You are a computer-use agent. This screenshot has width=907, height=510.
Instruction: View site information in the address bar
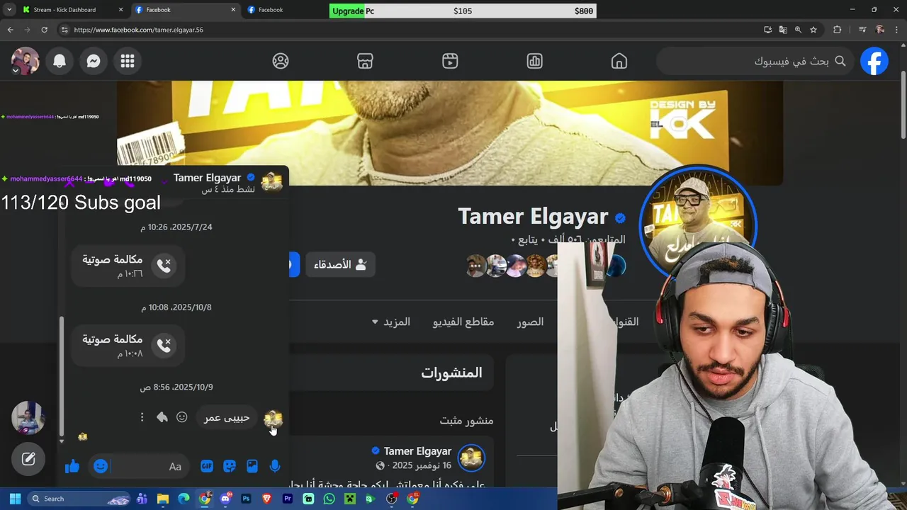(64, 30)
